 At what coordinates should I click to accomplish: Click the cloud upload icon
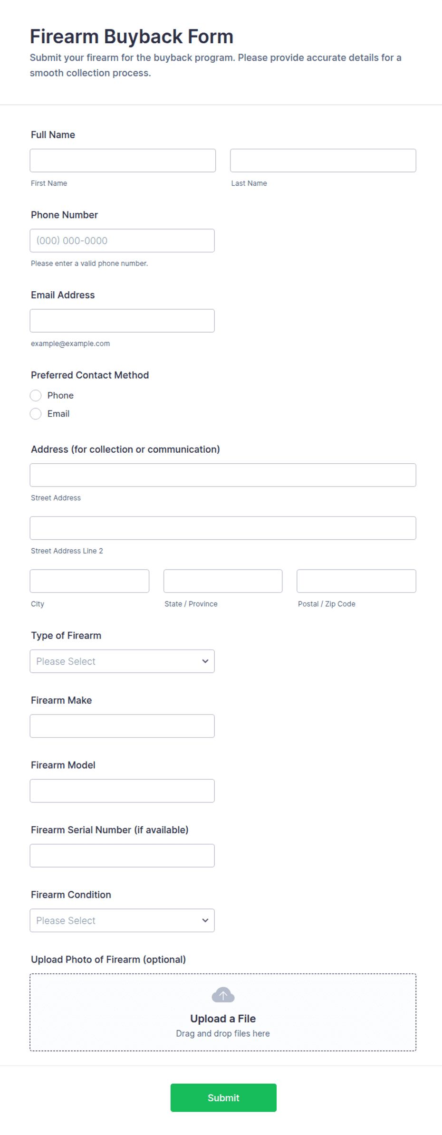(223, 994)
